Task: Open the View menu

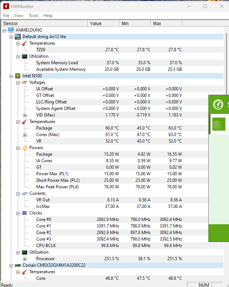Action: tap(19, 16)
